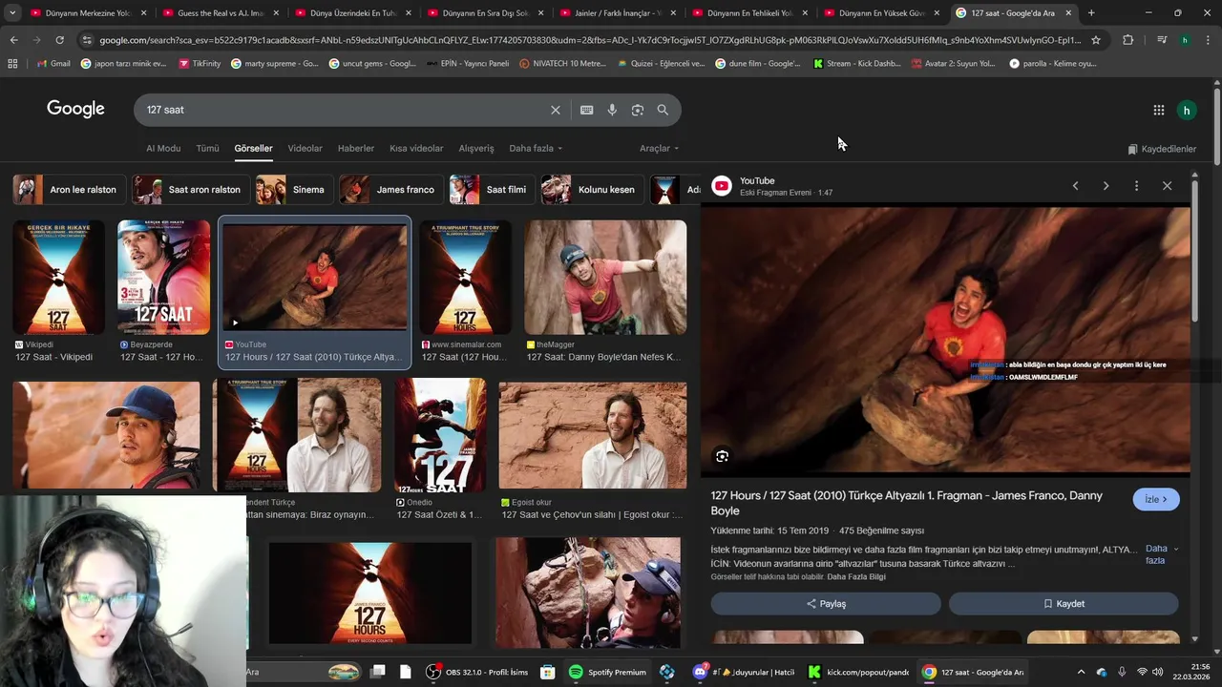Viewport: 1222px width, 687px height.
Task: Go to next image in preview panel
Action: (x=1106, y=186)
